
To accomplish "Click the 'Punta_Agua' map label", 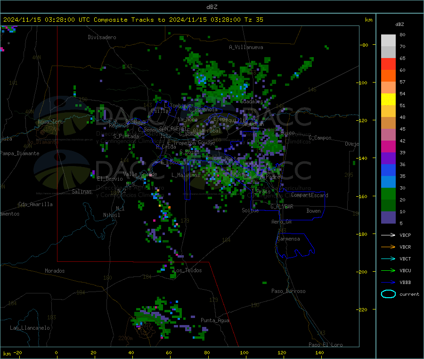I will point(215,320).
